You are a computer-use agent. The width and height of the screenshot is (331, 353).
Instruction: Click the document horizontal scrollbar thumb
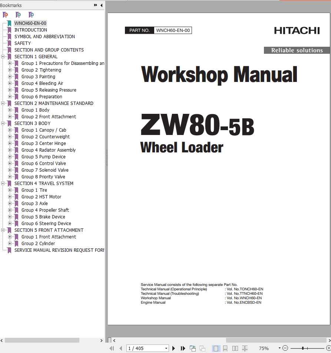point(276,340)
